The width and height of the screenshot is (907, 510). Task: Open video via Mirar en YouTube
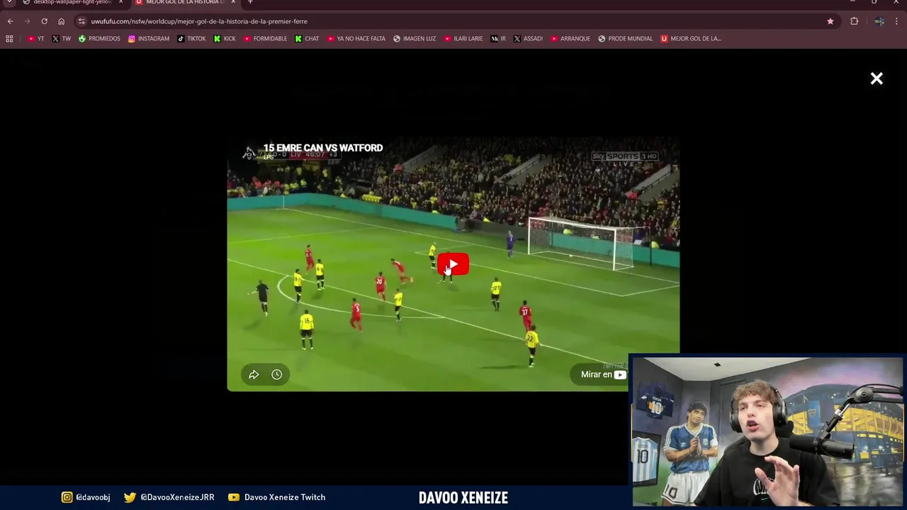603,375
